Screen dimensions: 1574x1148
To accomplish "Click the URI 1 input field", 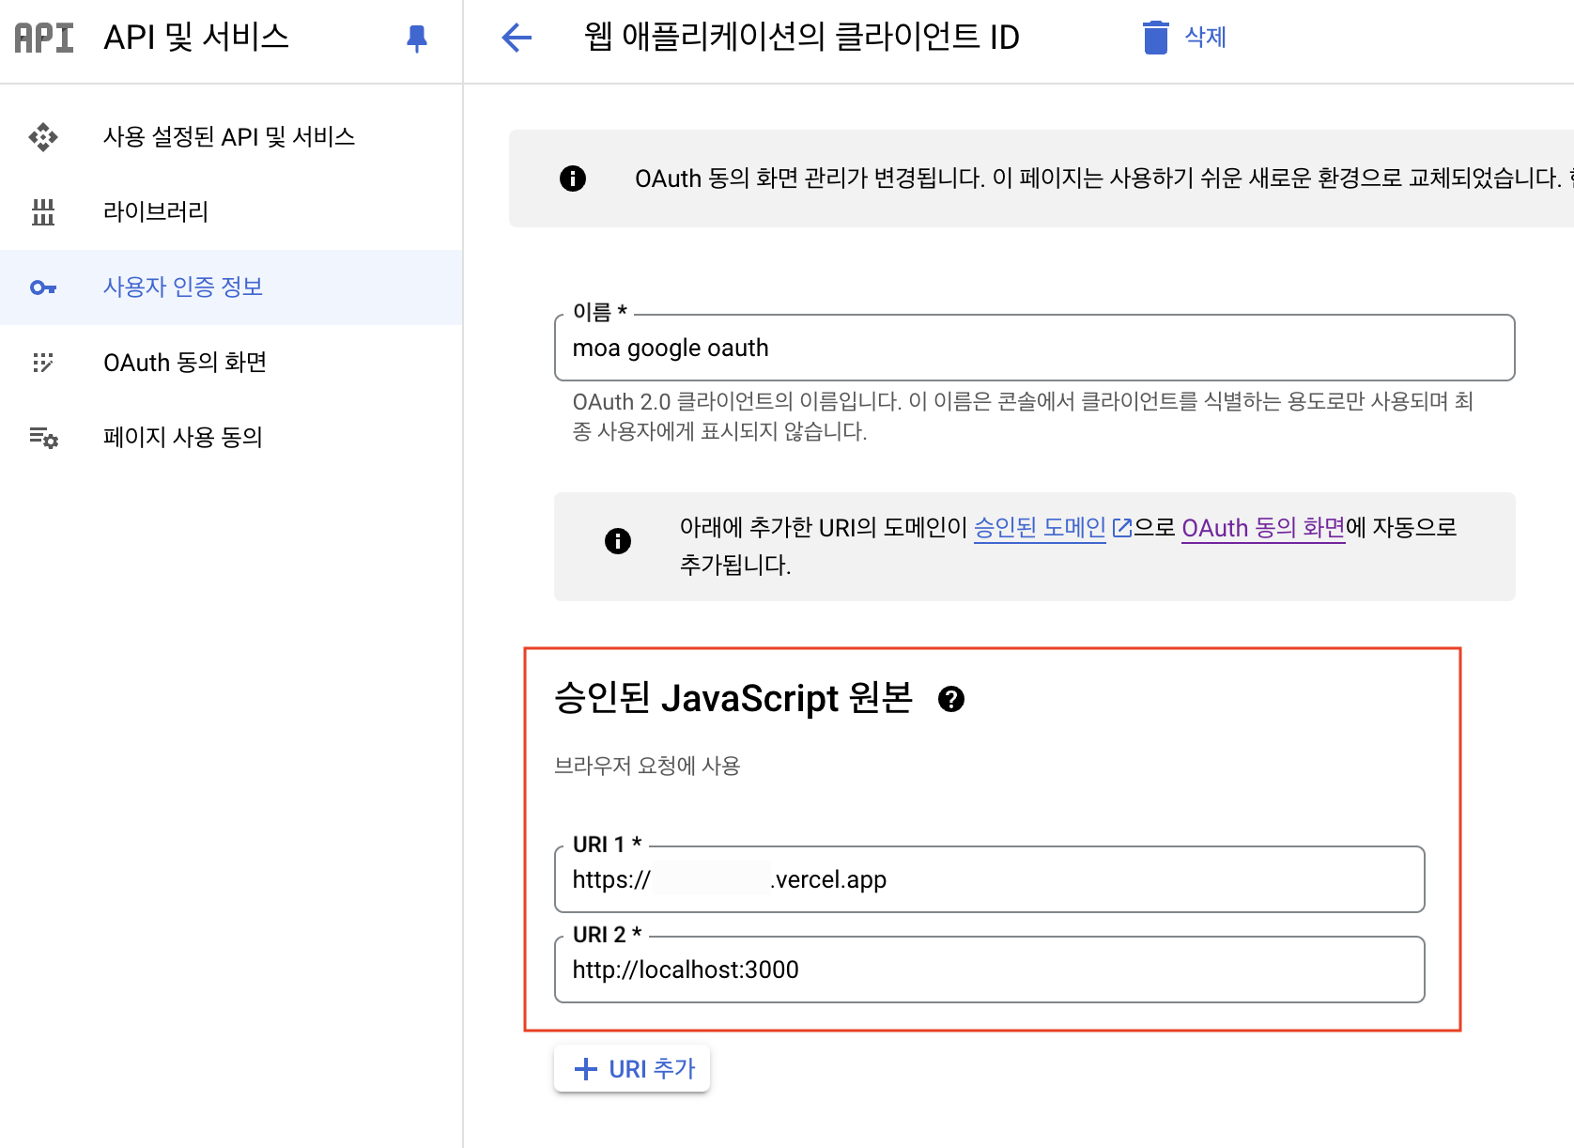I will point(990,879).
